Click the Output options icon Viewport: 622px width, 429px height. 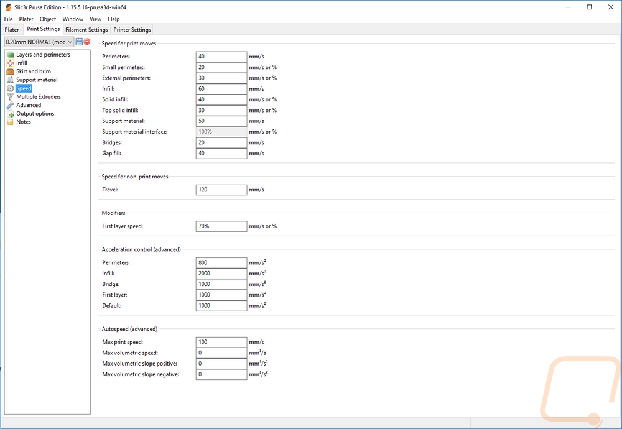pyautogui.click(x=11, y=113)
